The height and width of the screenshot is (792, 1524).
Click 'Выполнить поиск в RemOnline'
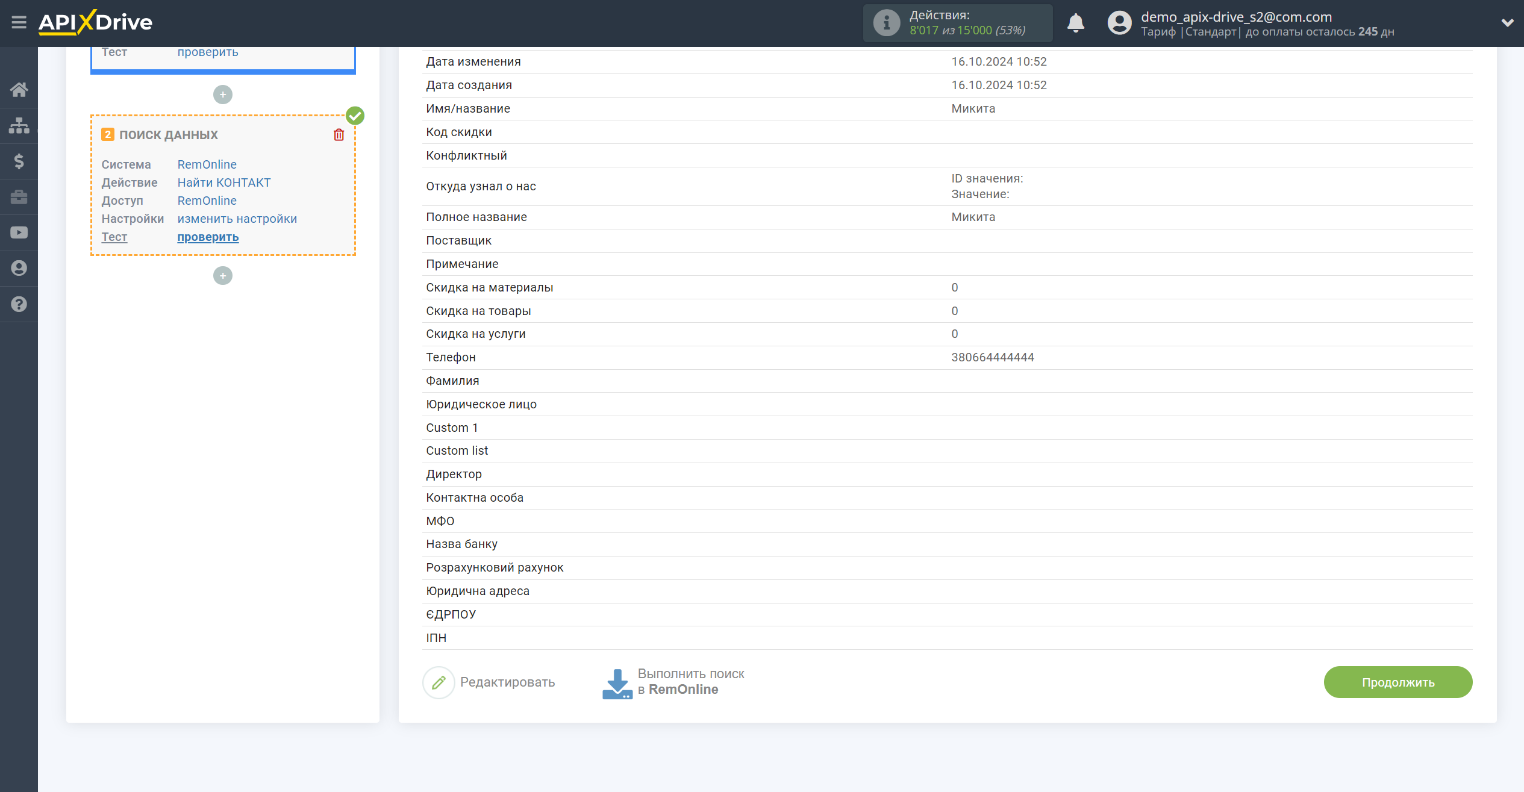673,682
